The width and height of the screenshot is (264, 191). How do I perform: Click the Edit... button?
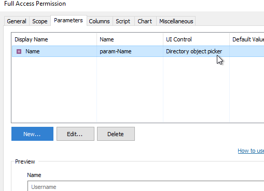75,134
